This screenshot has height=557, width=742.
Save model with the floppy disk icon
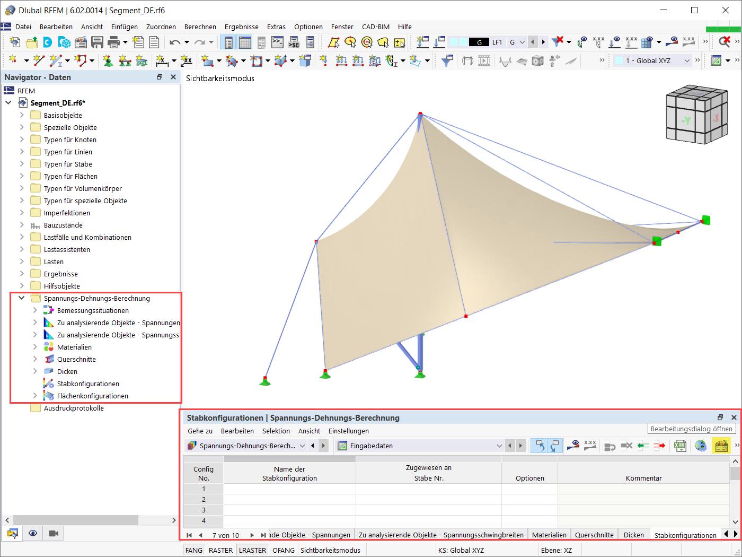pyautogui.click(x=97, y=42)
